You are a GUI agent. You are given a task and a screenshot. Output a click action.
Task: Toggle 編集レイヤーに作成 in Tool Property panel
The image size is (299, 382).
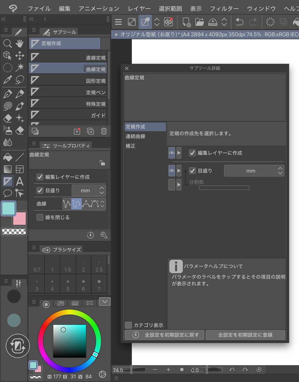tap(40, 177)
